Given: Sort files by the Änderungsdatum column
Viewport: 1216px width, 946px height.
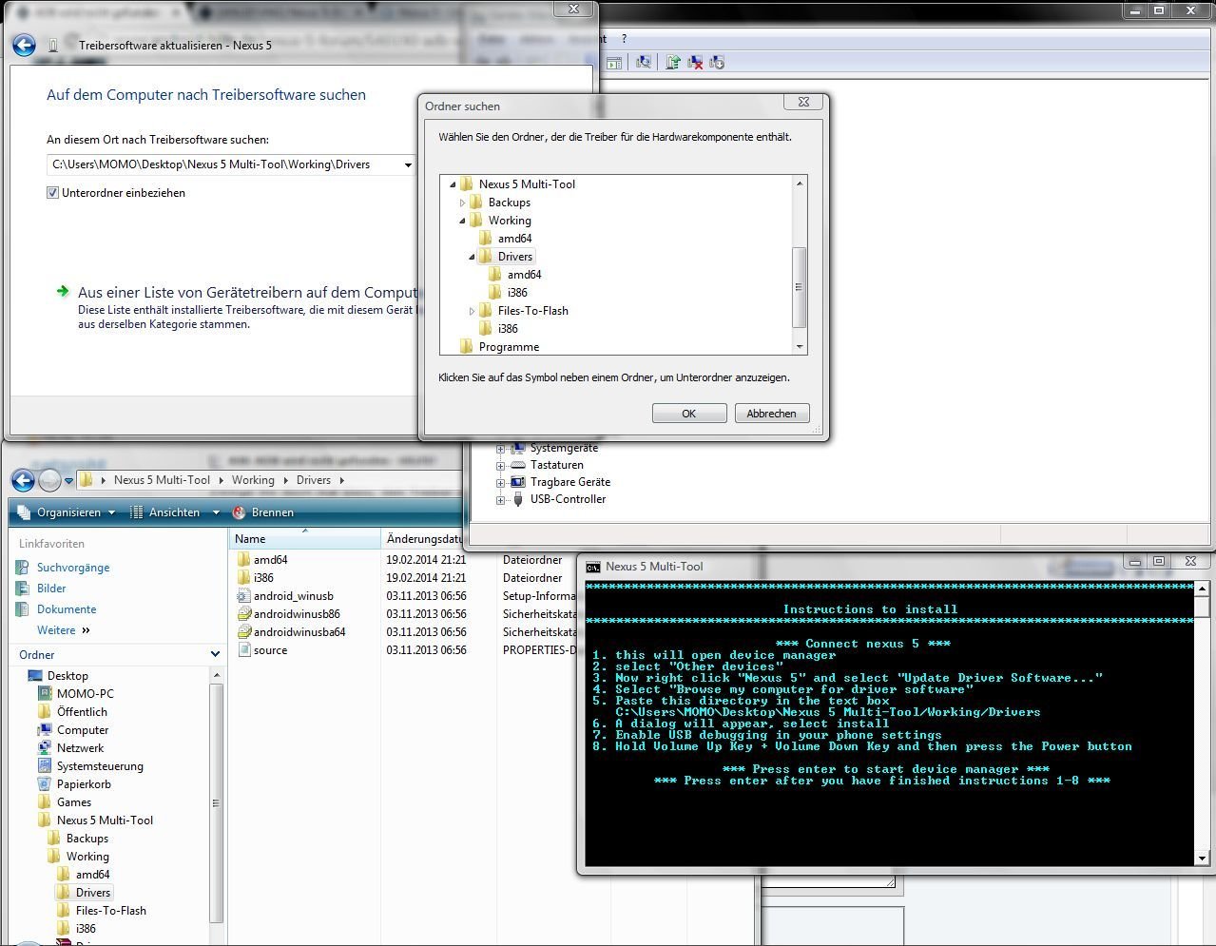Looking at the screenshot, I should tap(425, 539).
